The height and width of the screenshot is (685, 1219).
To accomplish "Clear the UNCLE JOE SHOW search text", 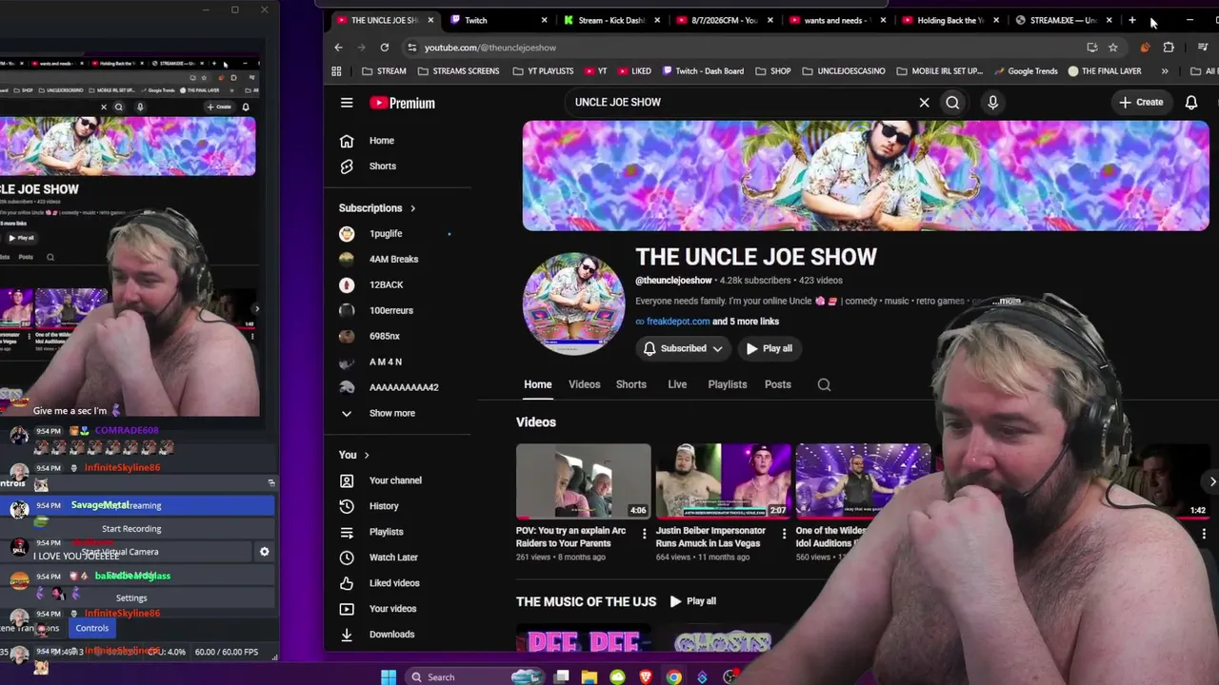I will [924, 103].
